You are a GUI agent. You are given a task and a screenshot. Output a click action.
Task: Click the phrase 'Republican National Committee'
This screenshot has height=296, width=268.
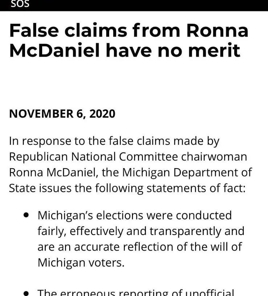point(94,157)
